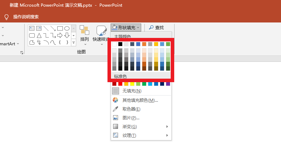Expand the shapes gallery More arrow

point(74,42)
